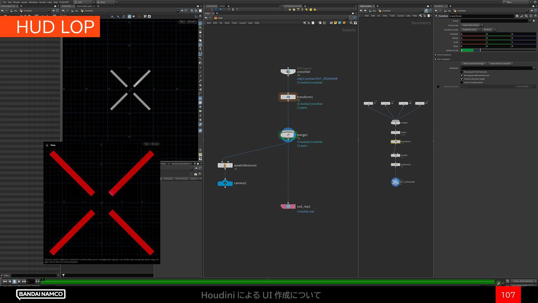Enable Recompute Point Normals checkbox
Screen dimensions: 538x303
[462, 72]
